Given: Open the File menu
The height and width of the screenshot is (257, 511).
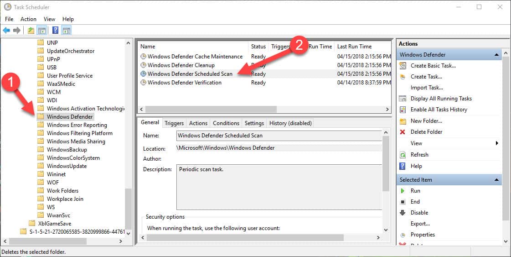Looking at the screenshot, I should coord(9,19).
